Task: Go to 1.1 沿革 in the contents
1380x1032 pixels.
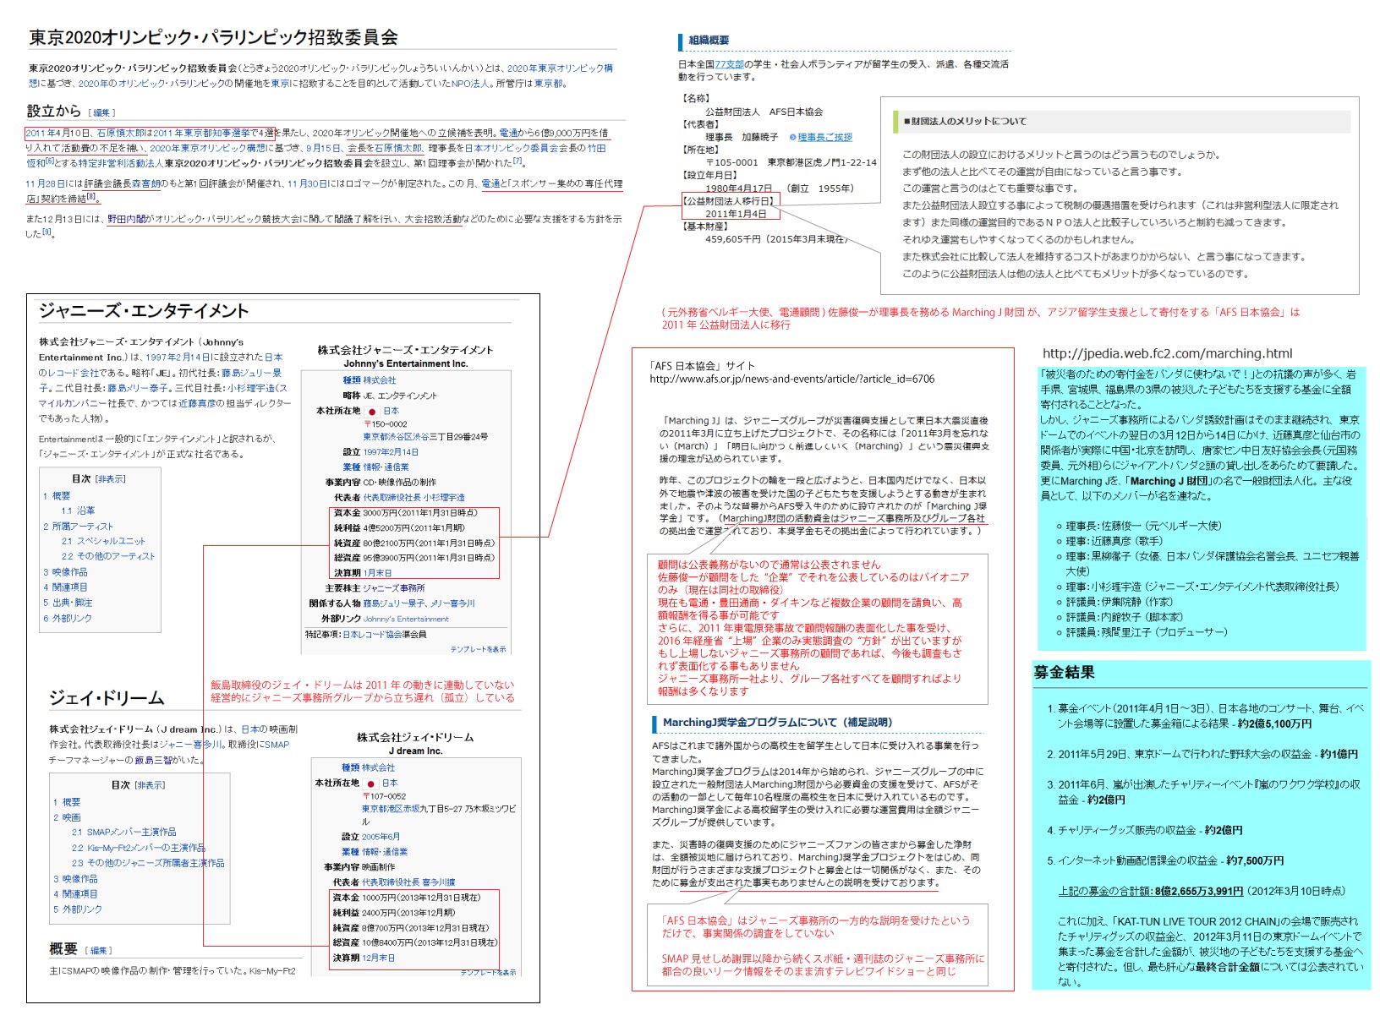Action: coord(78,511)
